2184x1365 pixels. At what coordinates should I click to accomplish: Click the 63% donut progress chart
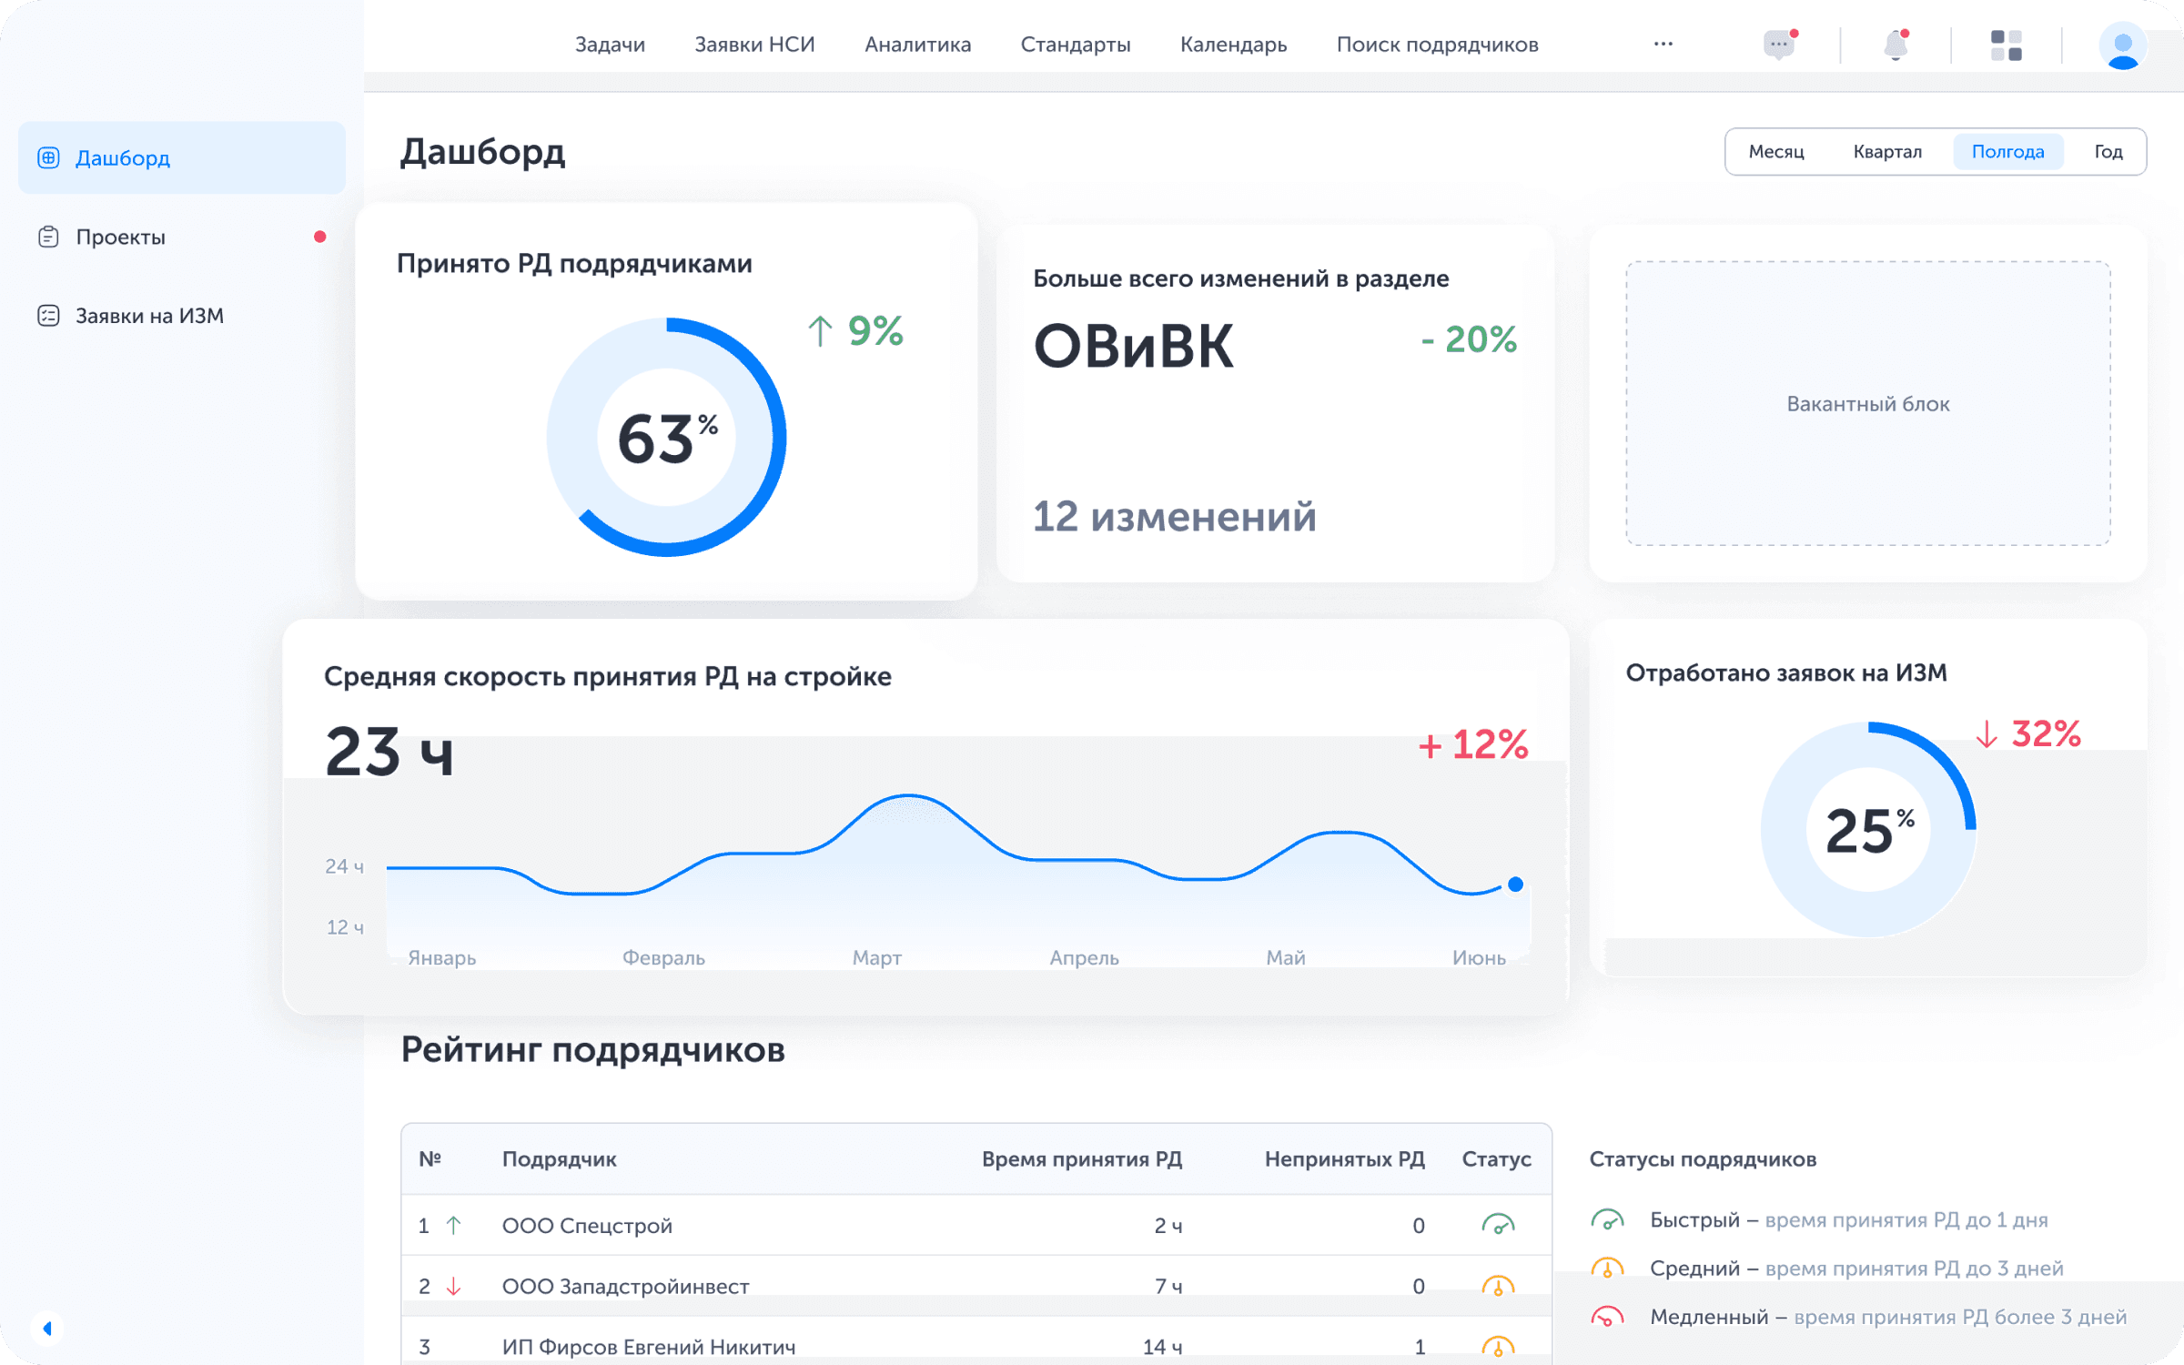pyautogui.click(x=666, y=437)
